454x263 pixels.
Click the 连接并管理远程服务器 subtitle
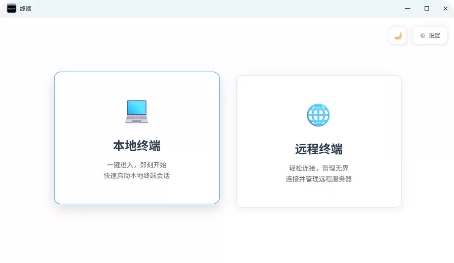coord(318,179)
